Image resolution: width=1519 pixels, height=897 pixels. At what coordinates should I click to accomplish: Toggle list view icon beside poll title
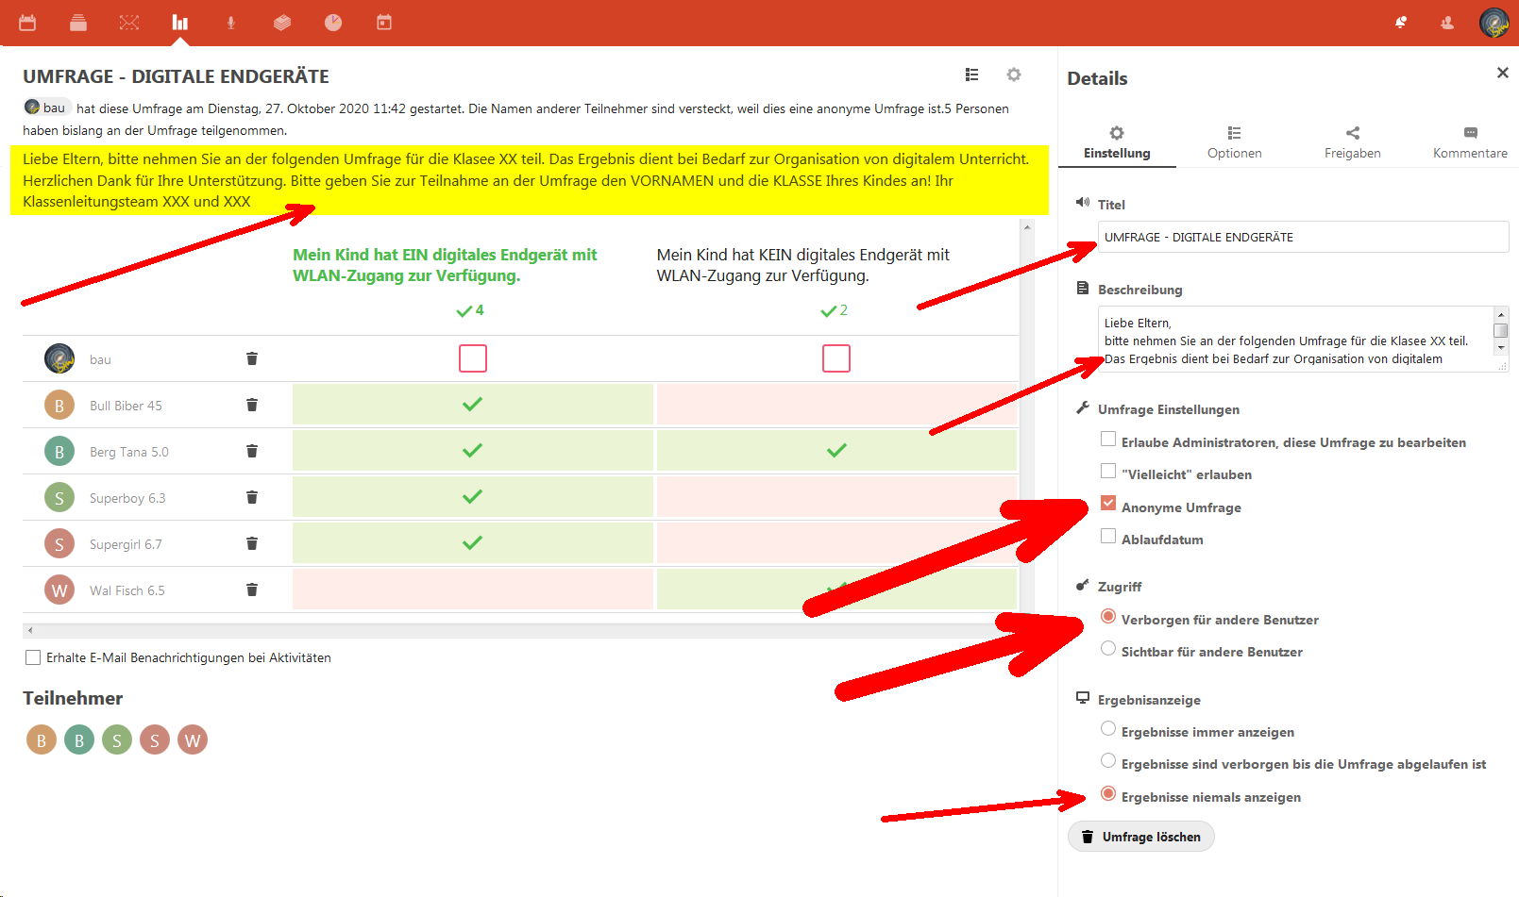(971, 75)
